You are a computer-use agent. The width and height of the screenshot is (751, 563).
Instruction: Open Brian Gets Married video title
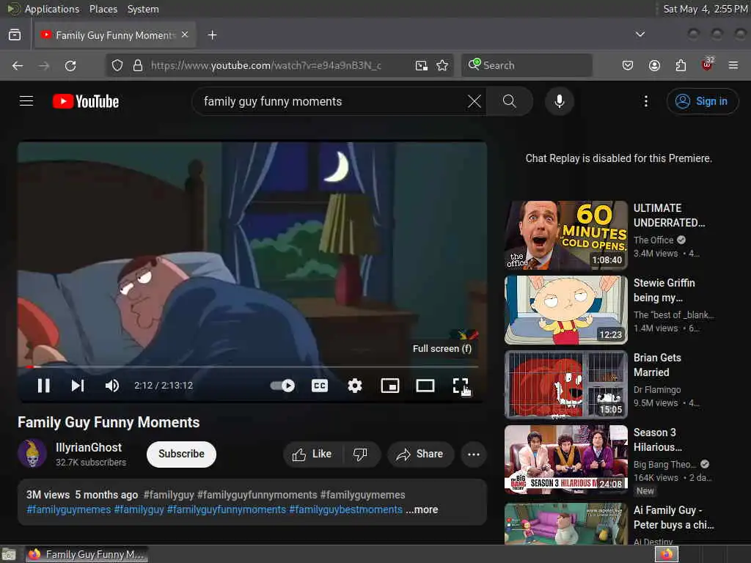click(x=656, y=365)
